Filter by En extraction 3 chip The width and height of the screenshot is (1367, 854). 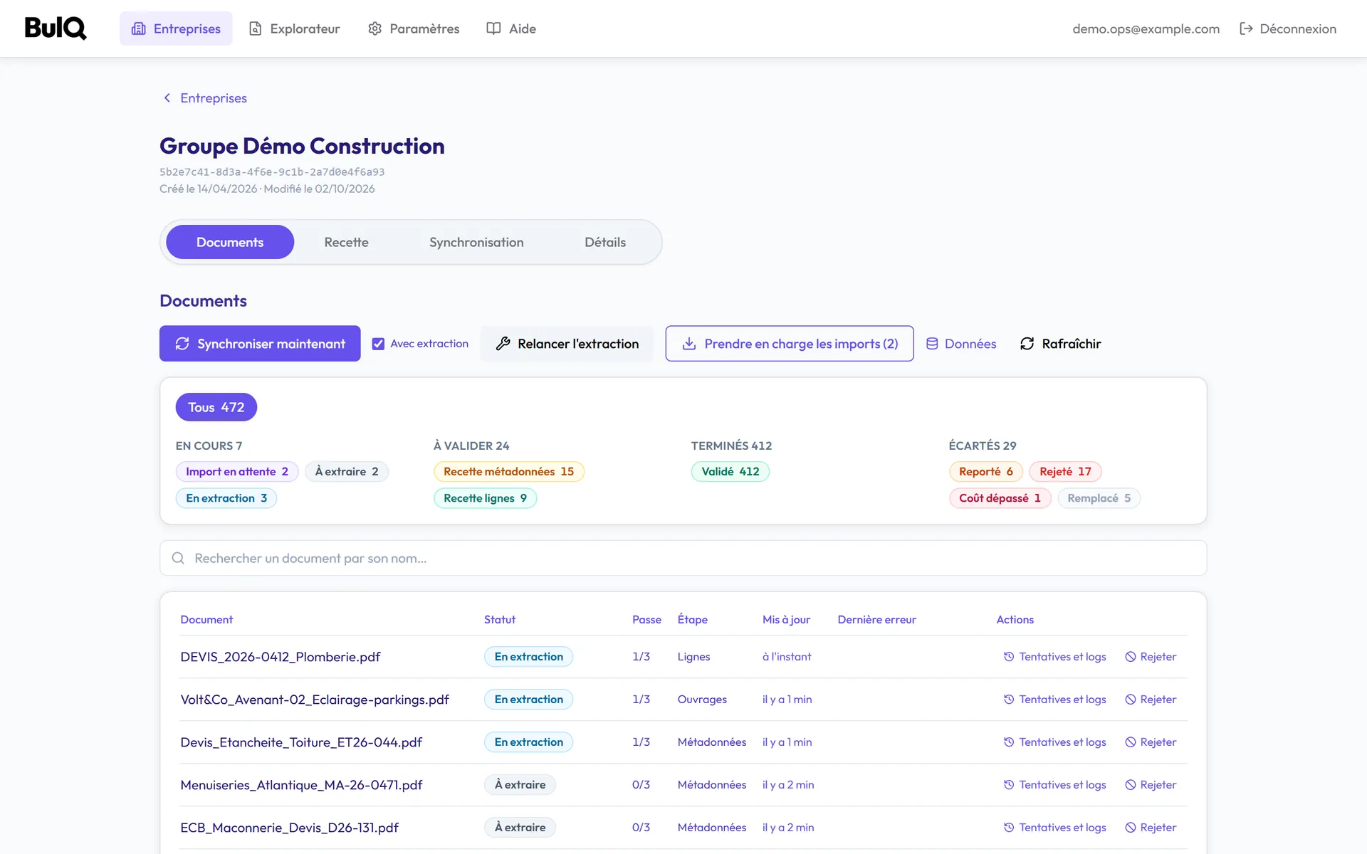point(226,498)
